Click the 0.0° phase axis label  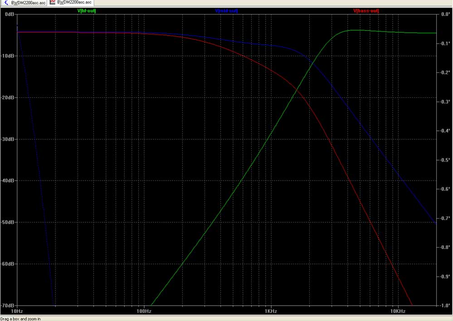[x=445, y=14]
